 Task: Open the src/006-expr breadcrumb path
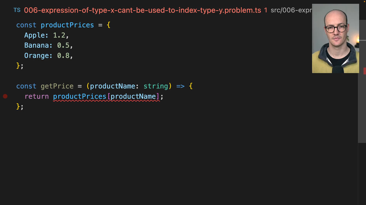[291, 10]
